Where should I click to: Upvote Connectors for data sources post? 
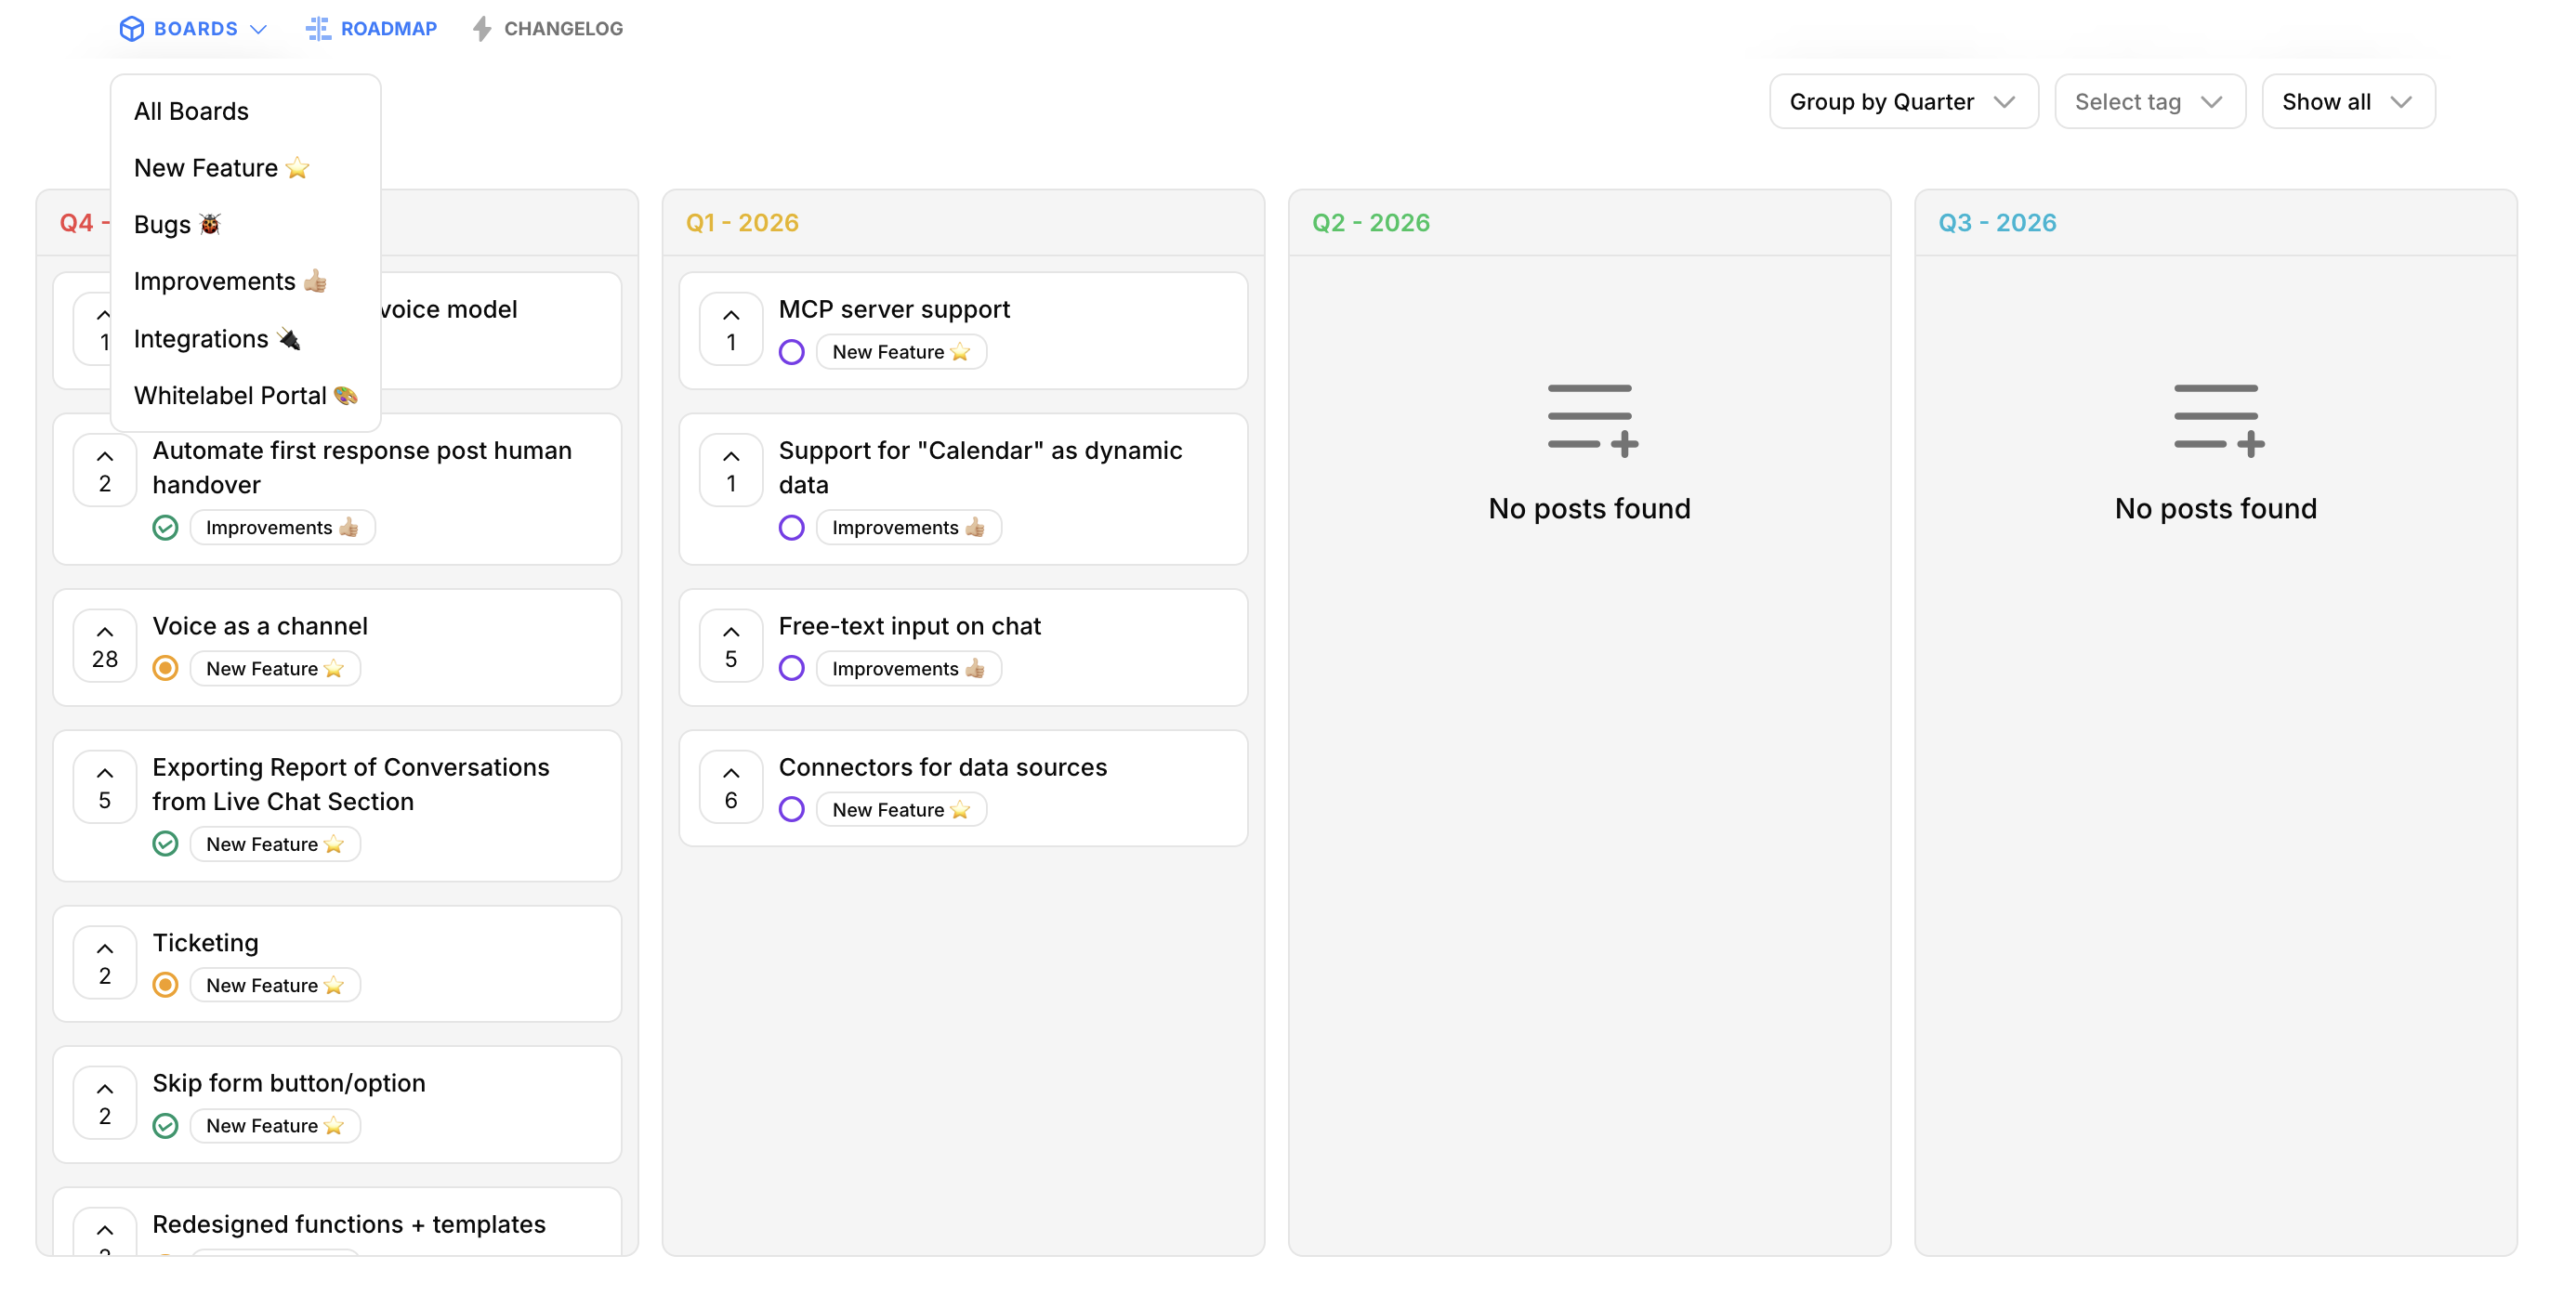731,786
